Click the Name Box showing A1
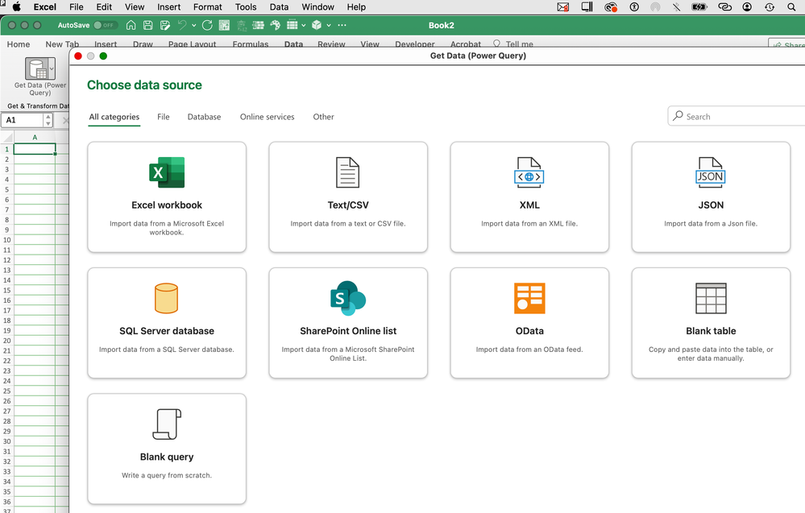The height and width of the screenshot is (513, 805). pyautogui.click(x=23, y=120)
